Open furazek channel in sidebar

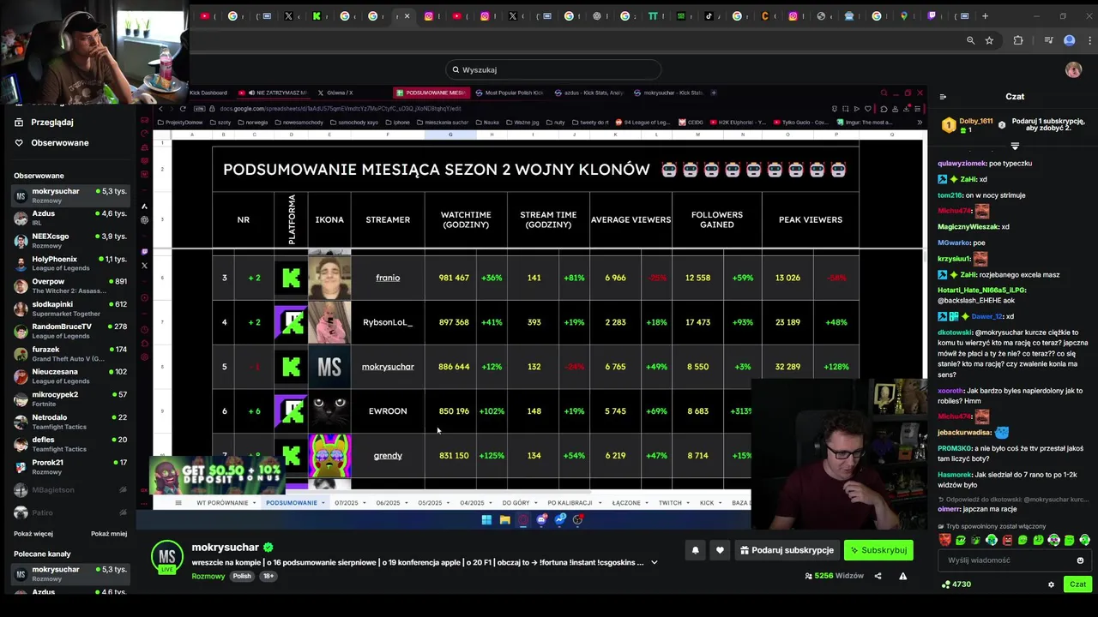(72, 354)
